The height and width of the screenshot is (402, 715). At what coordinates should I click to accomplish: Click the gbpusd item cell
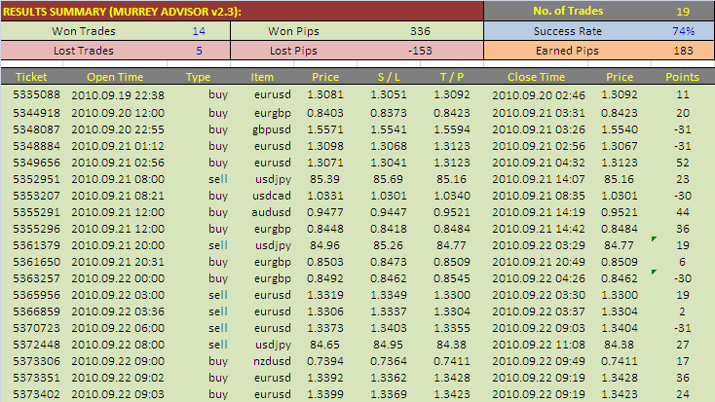(x=272, y=129)
